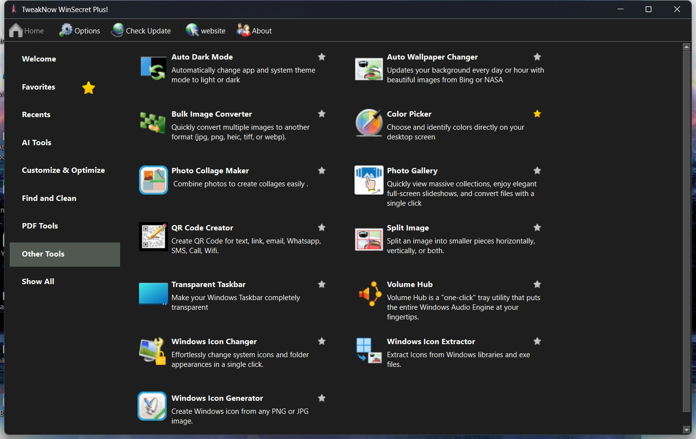
Task: Click the Photo Gallery title
Action: pos(412,171)
